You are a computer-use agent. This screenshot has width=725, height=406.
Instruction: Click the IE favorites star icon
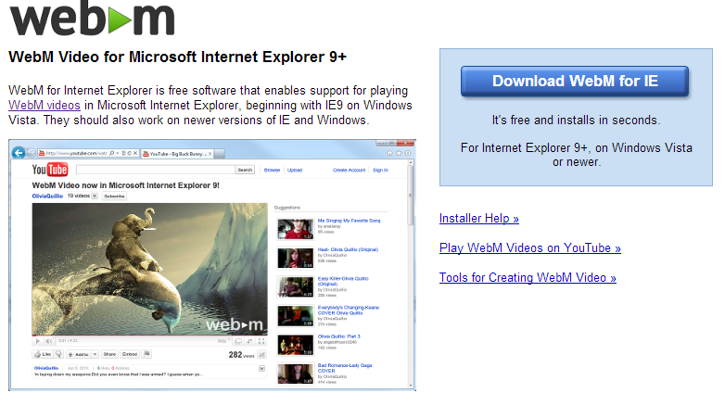coord(399,153)
